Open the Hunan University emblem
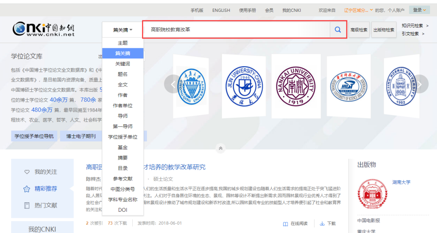This screenshot has height=233, width=437. click(372, 194)
